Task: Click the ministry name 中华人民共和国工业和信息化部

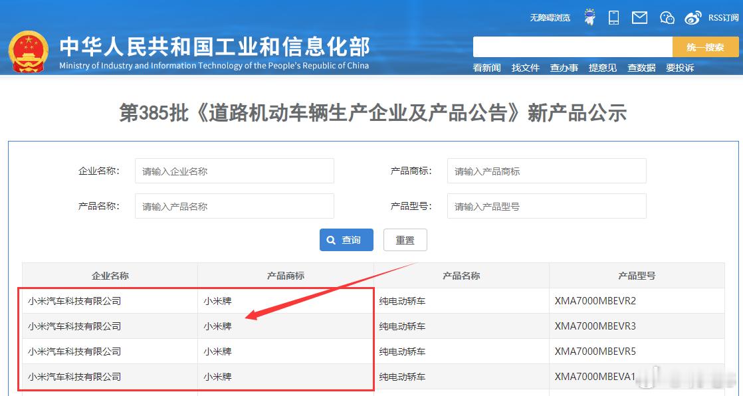Action: click(215, 46)
